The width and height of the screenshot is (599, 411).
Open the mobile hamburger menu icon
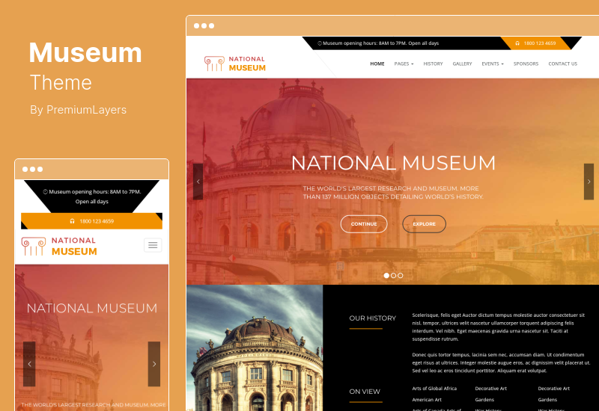[x=153, y=245]
